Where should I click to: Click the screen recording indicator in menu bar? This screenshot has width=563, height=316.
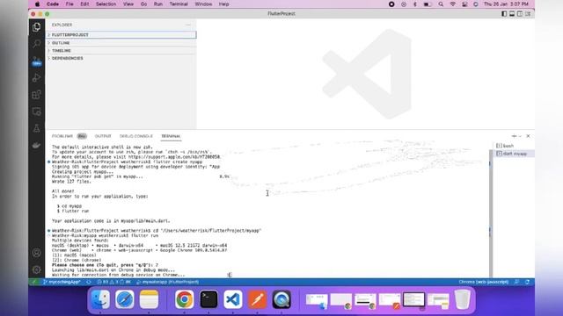click(391, 4)
